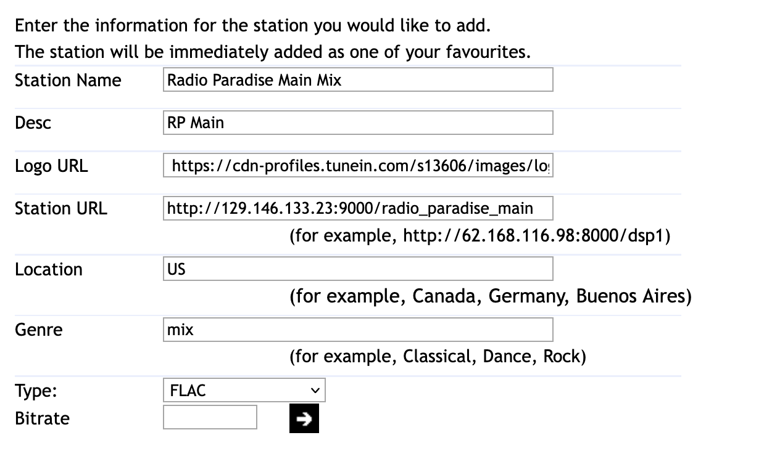Click the Bitrate label text
The width and height of the screenshot is (764, 467).
coord(42,419)
